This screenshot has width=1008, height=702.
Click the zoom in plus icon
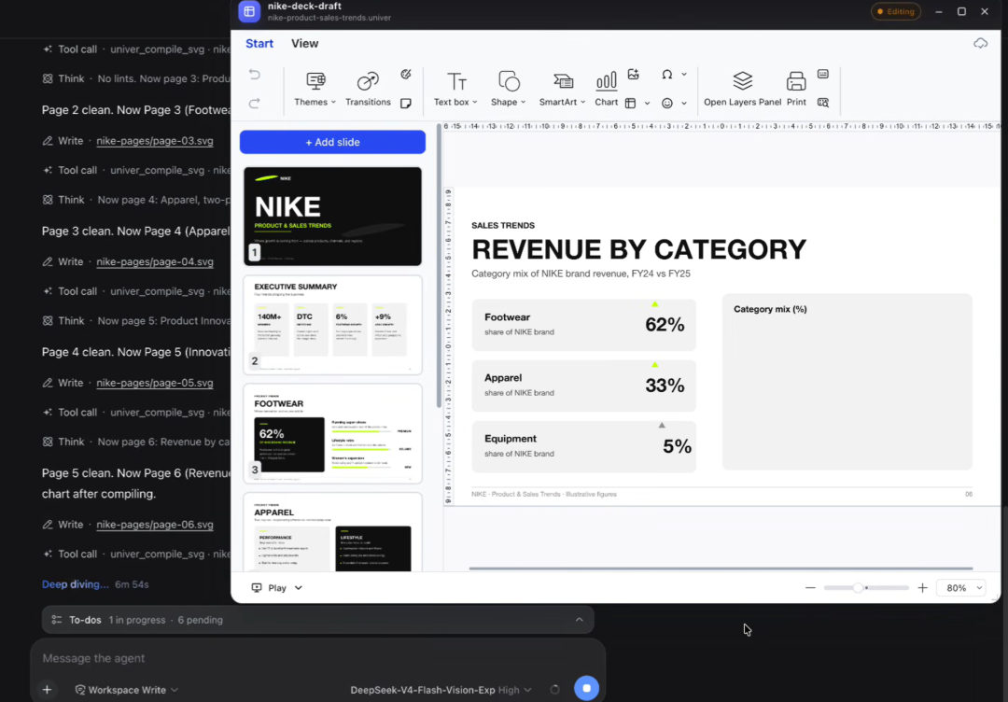pos(922,587)
